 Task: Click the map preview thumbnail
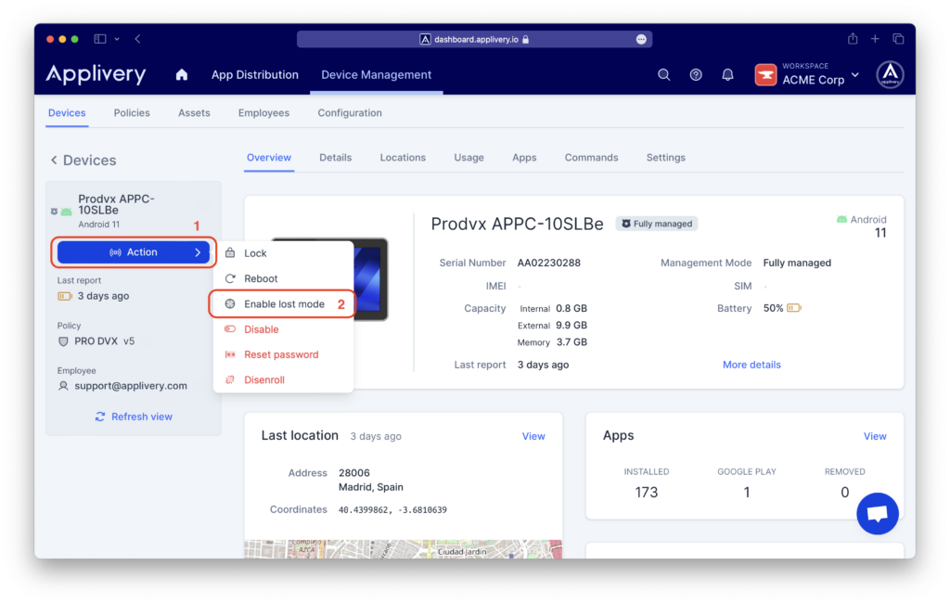403,549
